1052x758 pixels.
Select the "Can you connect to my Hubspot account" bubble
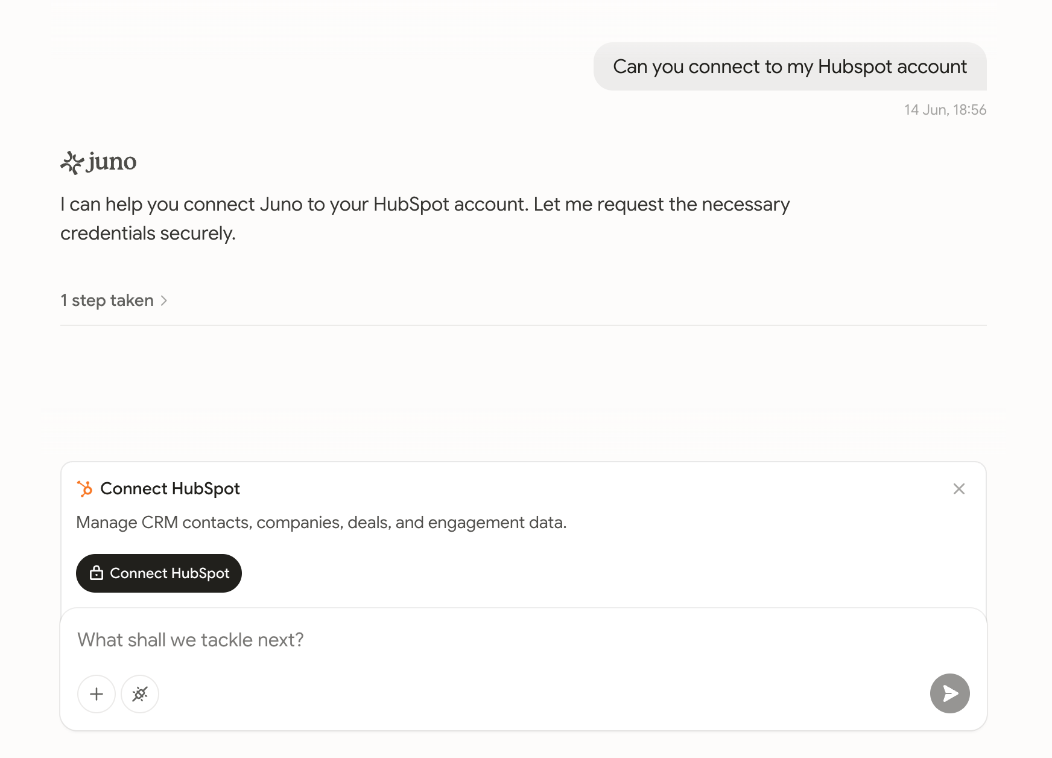click(x=790, y=66)
